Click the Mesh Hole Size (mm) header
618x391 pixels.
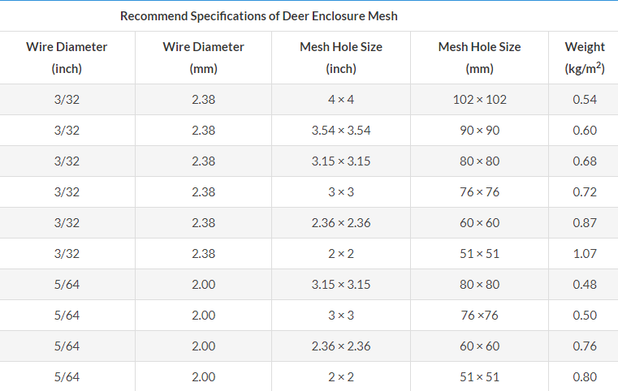tap(479, 58)
